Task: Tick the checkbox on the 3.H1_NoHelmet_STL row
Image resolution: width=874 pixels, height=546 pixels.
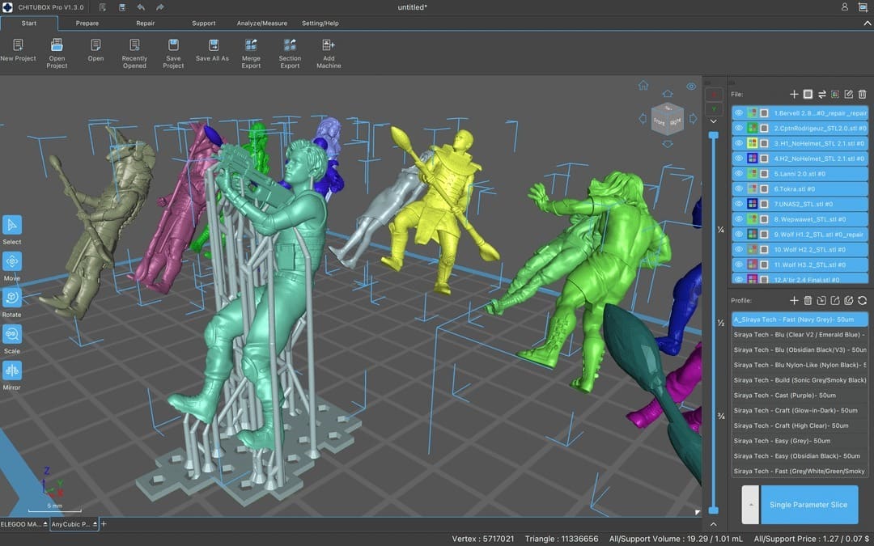Action: (x=764, y=143)
